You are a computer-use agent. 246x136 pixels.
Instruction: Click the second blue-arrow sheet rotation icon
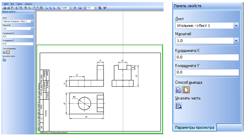point(21,8)
